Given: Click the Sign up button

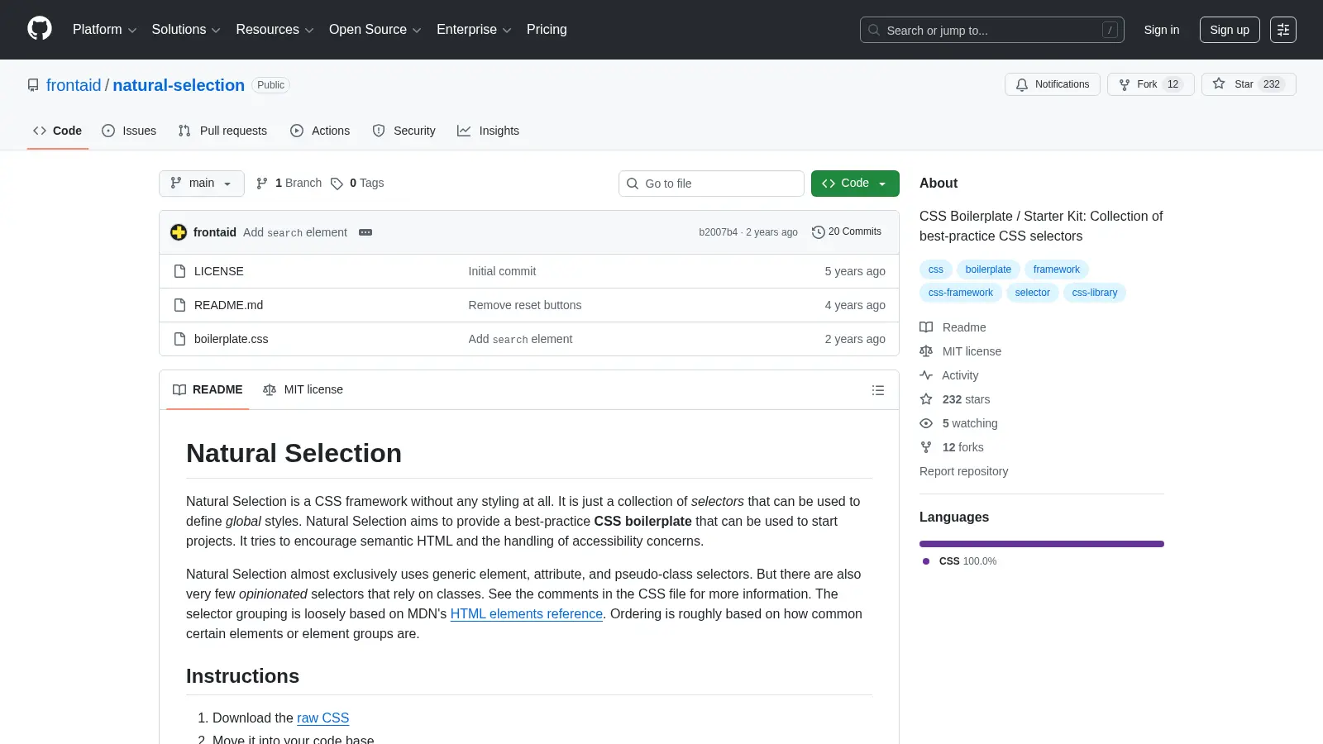Looking at the screenshot, I should tap(1230, 30).
